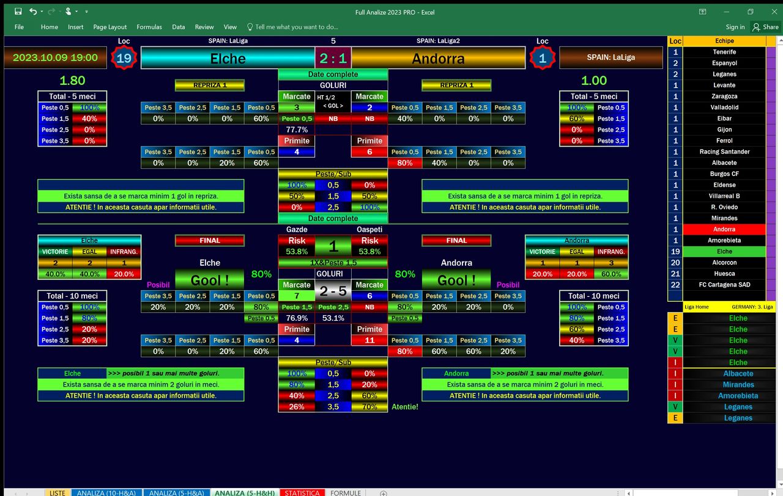Click the Tell me lightbulb icon
Viewport: 783px width, 496px height.
click(250, 27)
